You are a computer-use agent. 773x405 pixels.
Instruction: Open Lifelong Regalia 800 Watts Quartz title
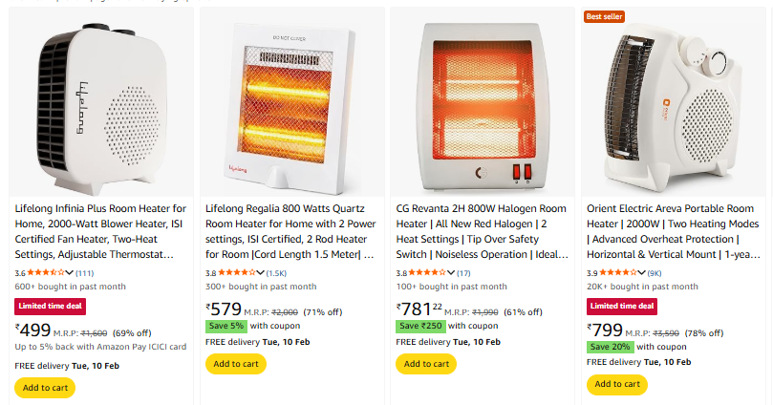coord(291,231)
